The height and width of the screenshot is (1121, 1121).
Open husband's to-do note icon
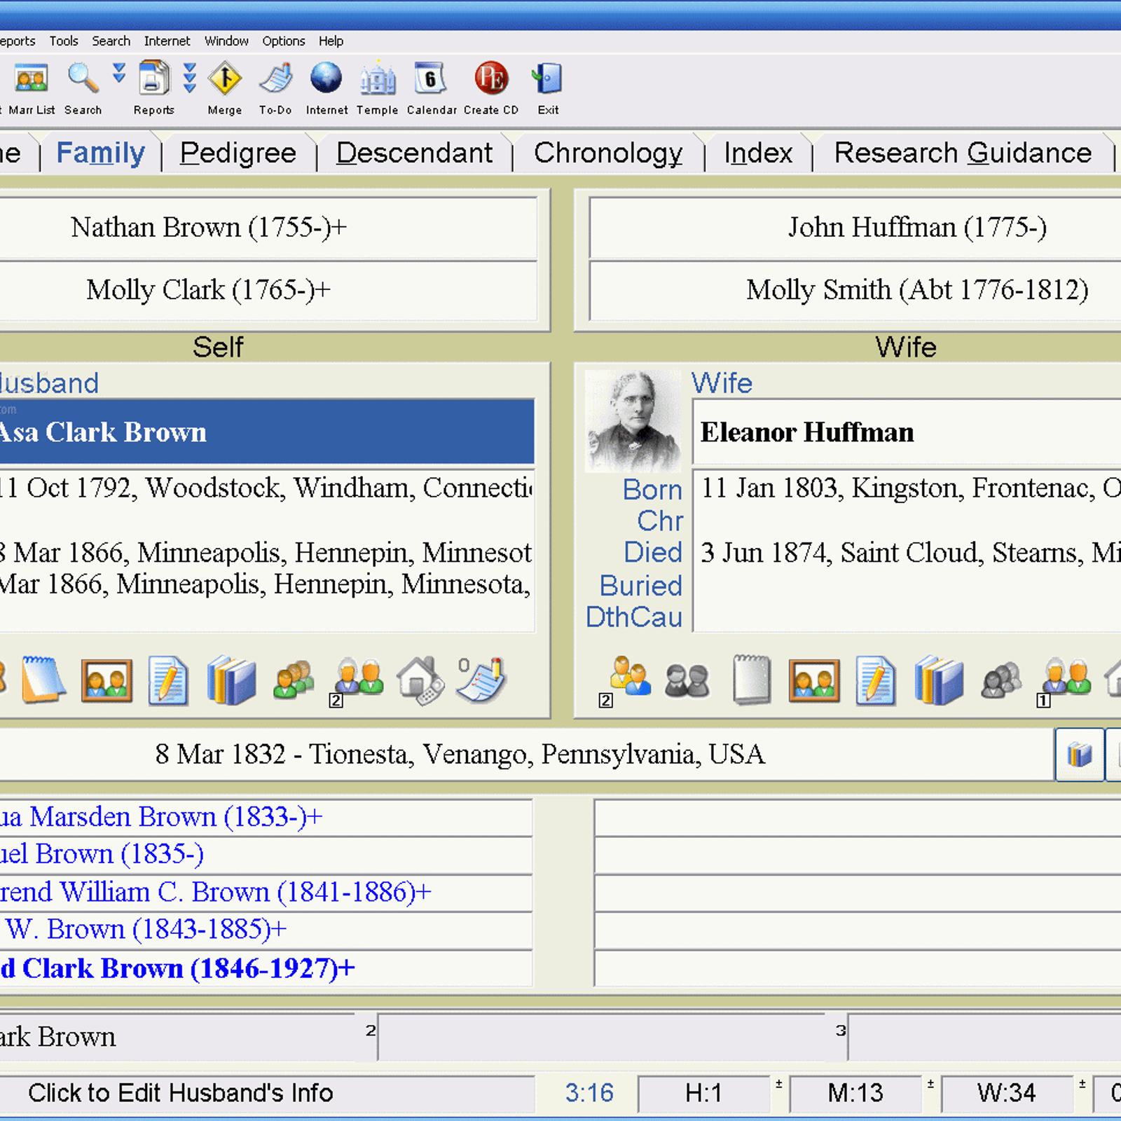click(481, 679)
